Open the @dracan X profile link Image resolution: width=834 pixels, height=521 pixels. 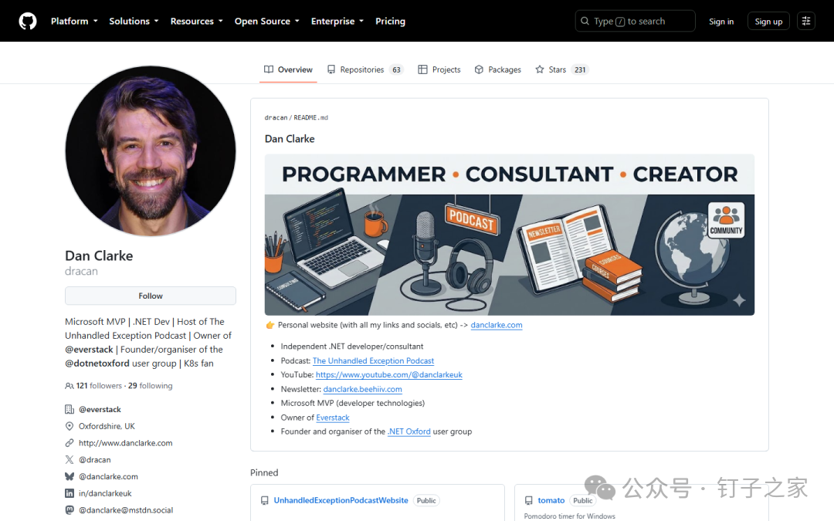95,460
